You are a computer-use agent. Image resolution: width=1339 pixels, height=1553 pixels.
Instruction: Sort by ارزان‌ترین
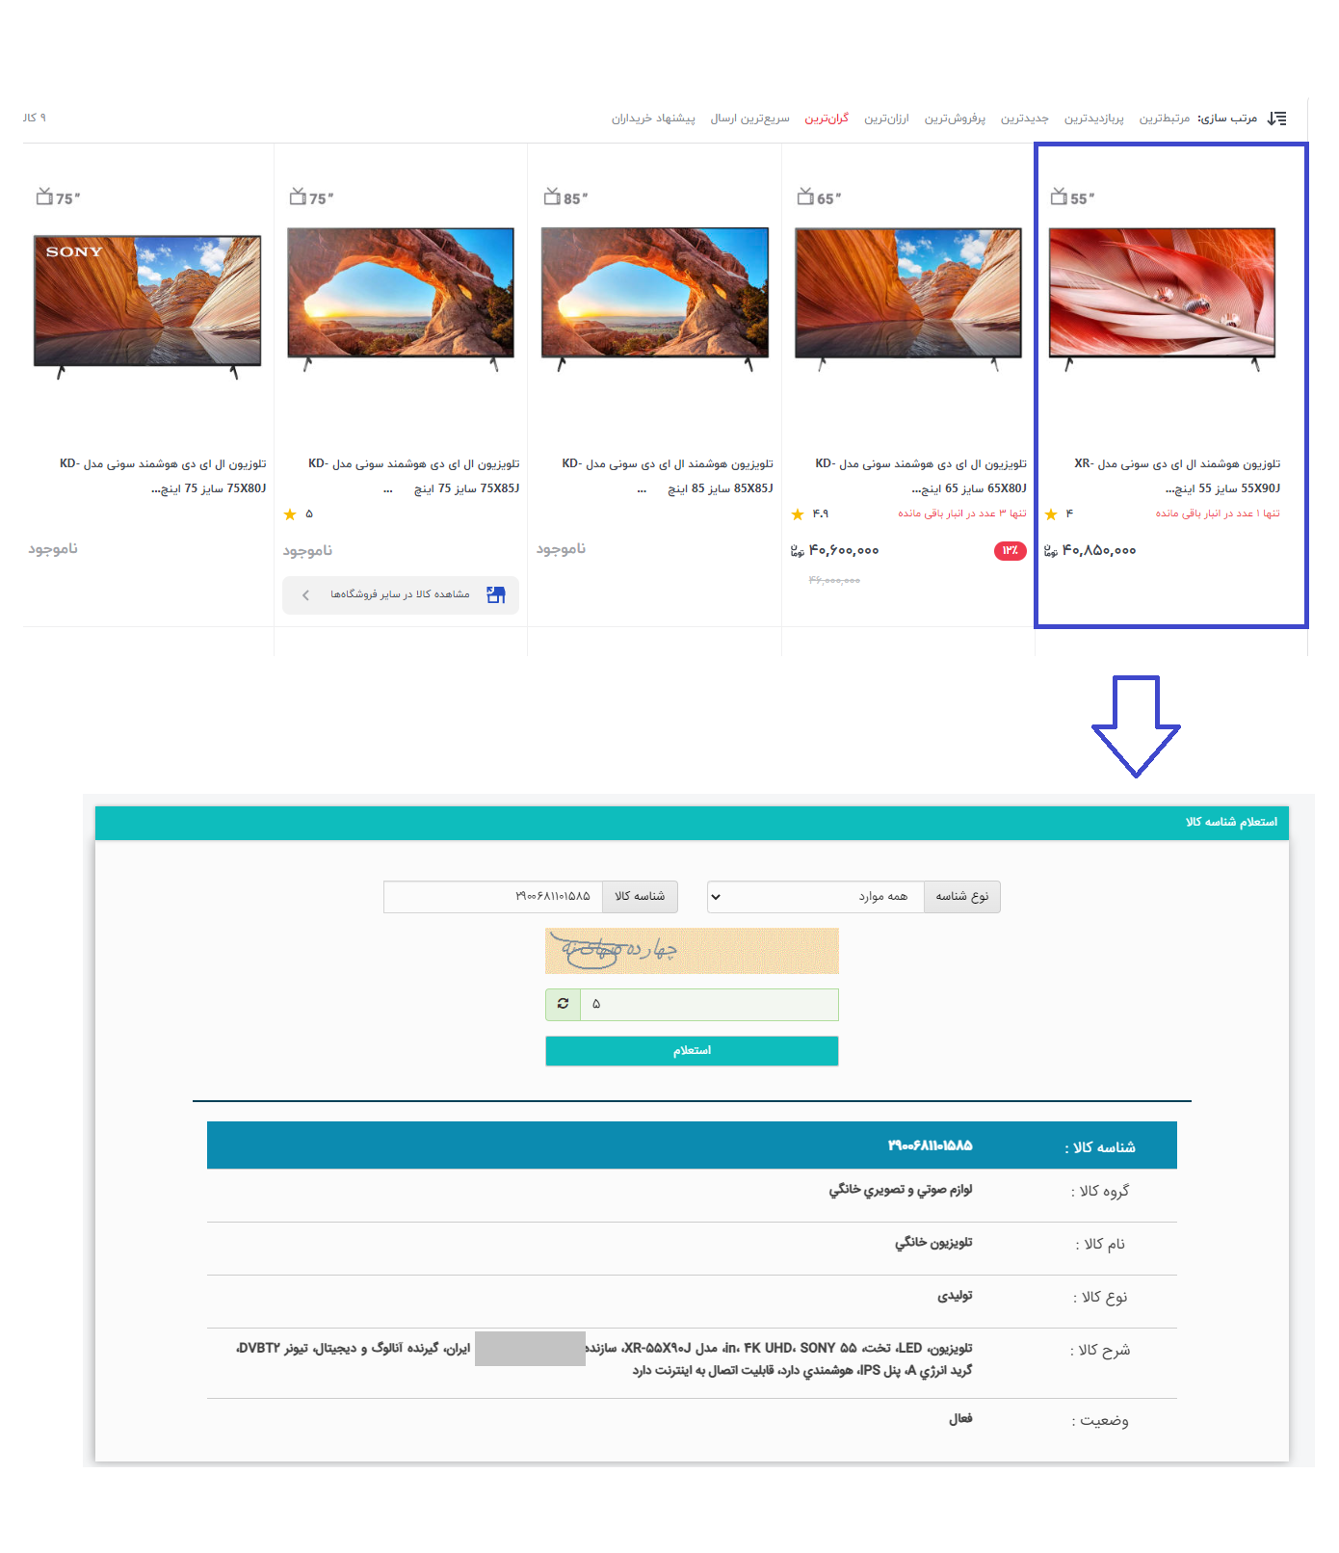(x=886, y=118)
